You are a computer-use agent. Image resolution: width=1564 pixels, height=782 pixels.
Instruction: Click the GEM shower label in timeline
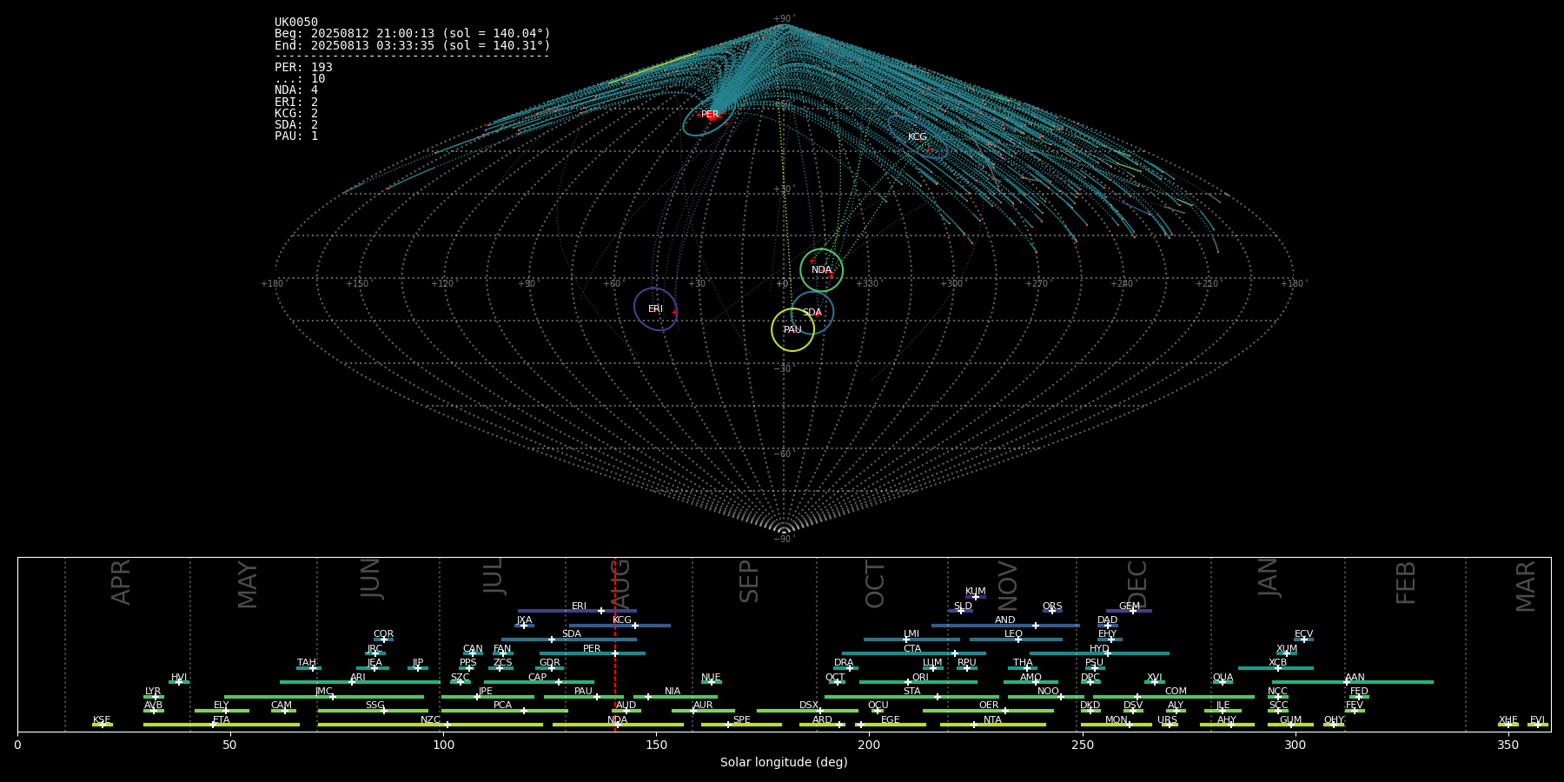pyautogui.click(x=1130, y=606)
